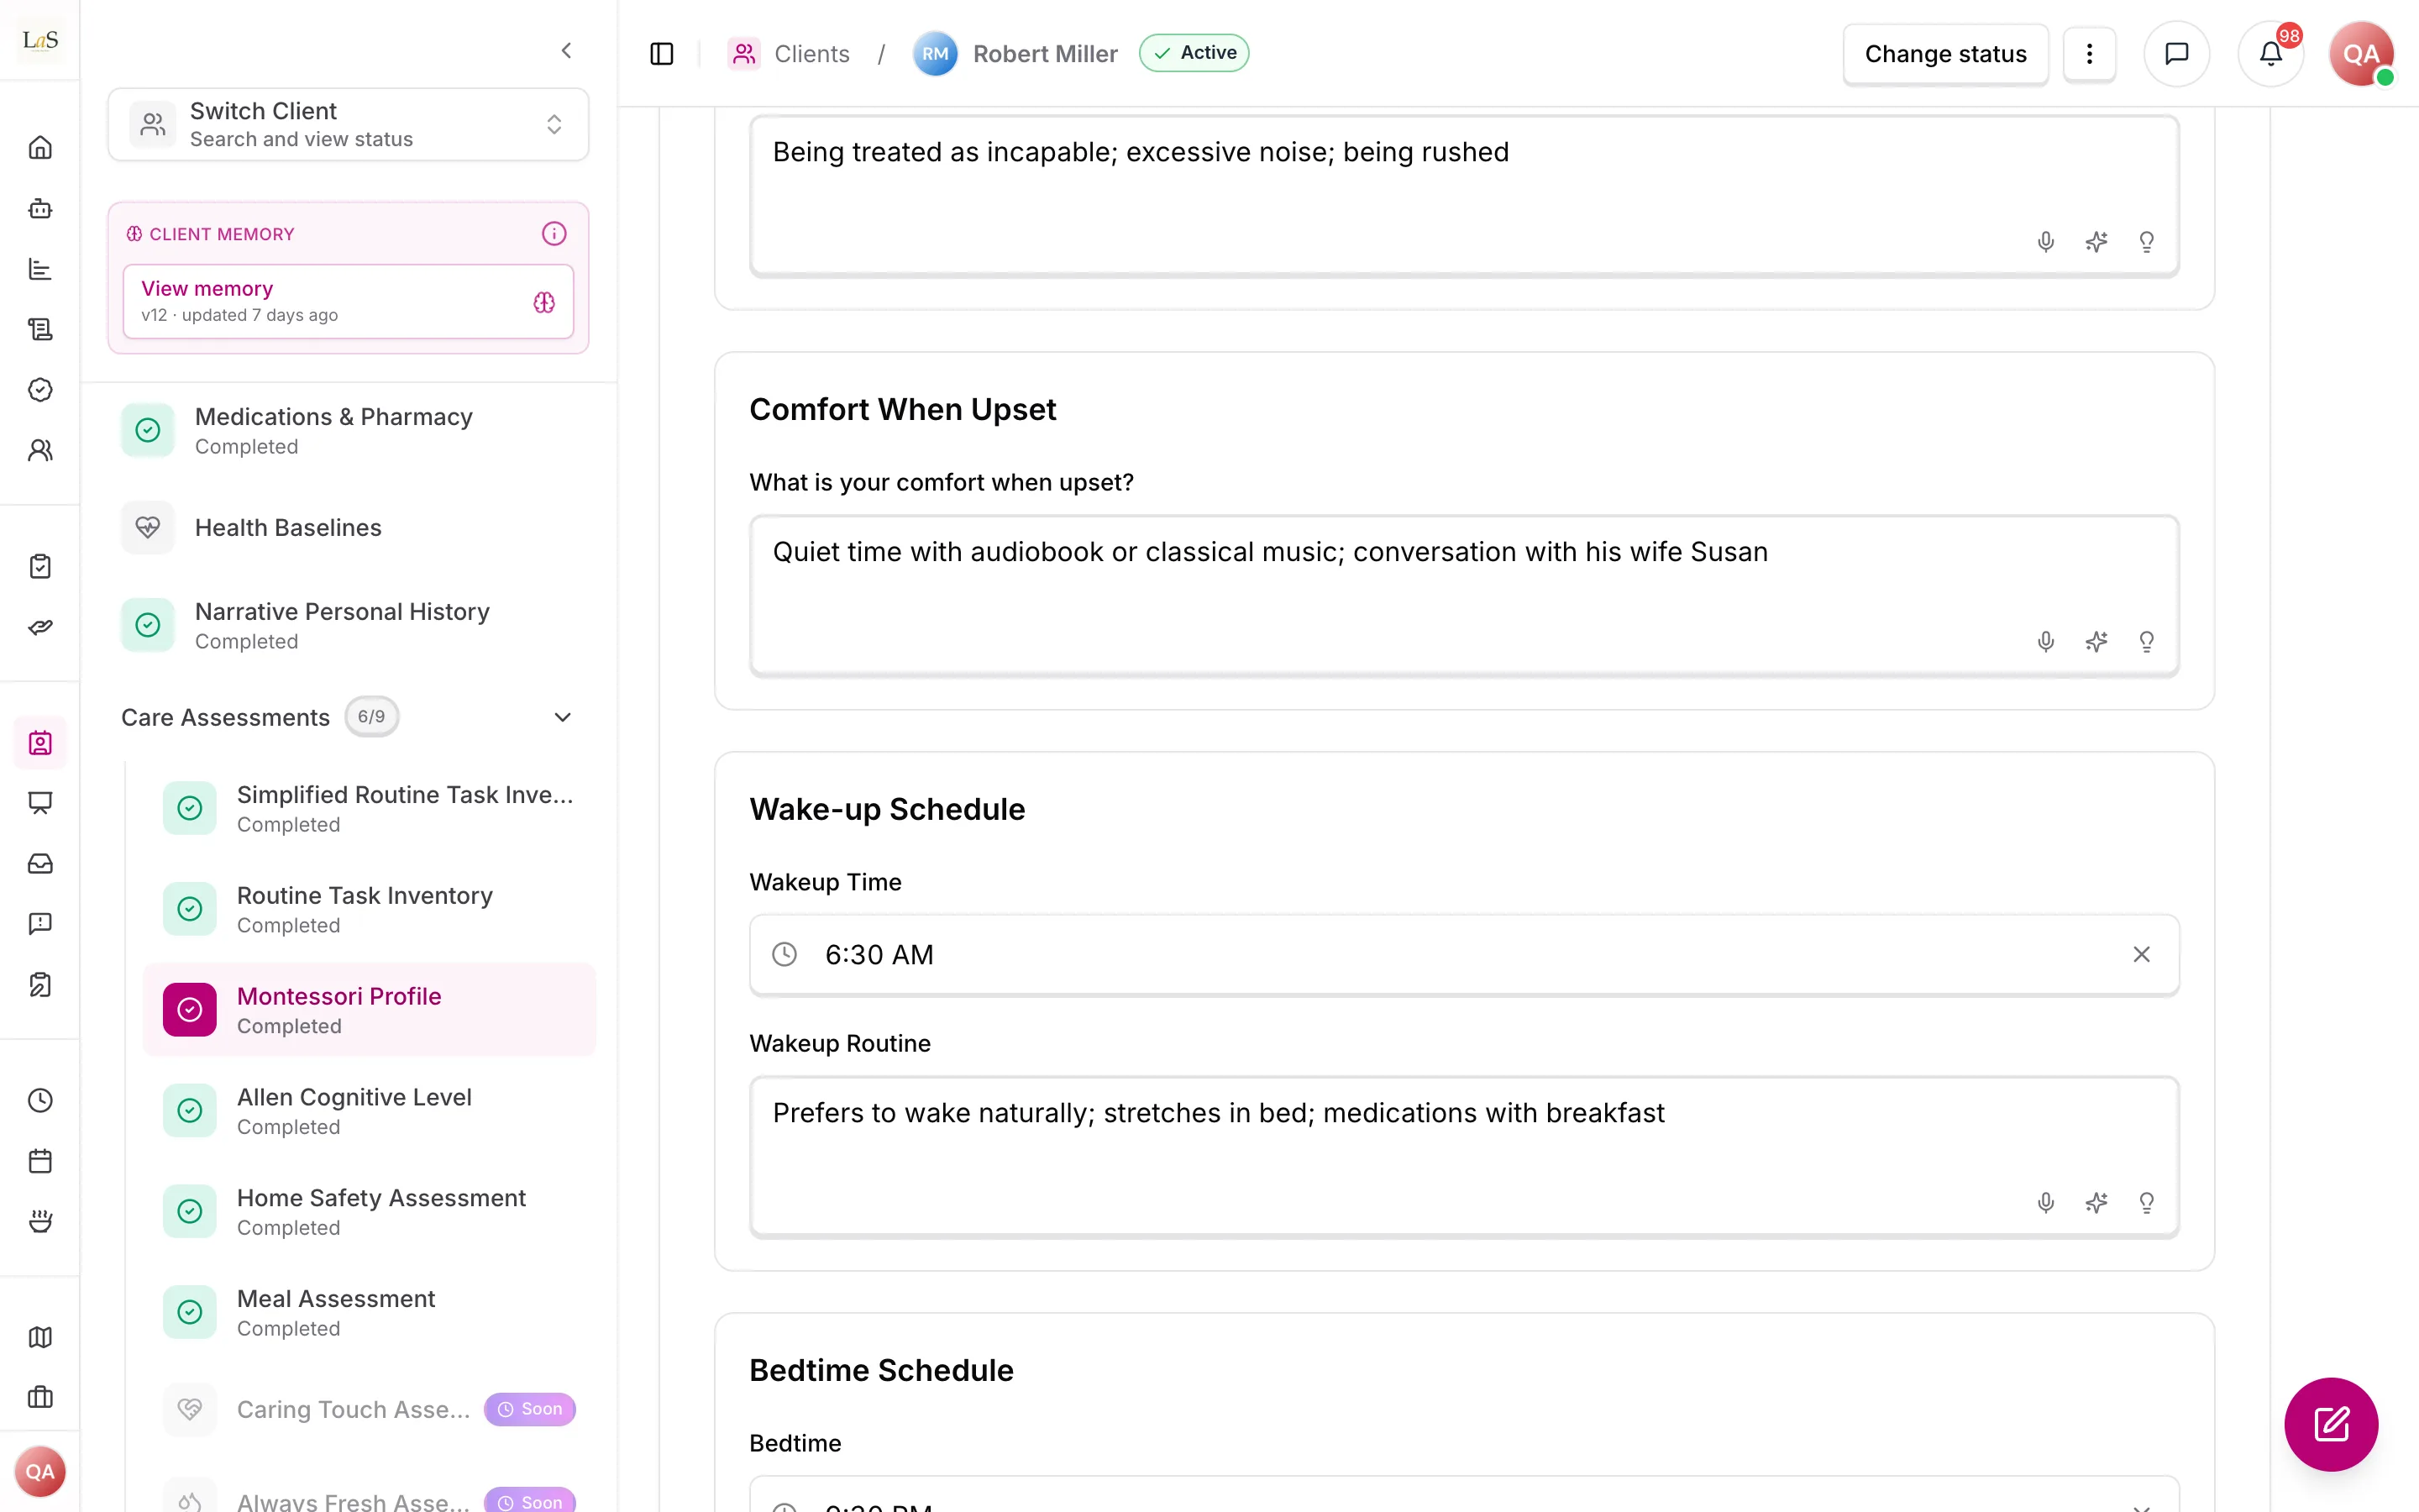Open the notifications bell

(2270, 54)
